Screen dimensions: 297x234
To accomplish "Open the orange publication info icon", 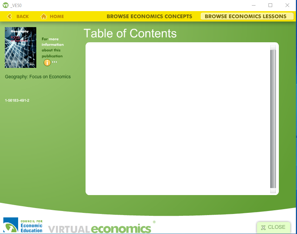I will pyautogui.click(x=47, y=62).
